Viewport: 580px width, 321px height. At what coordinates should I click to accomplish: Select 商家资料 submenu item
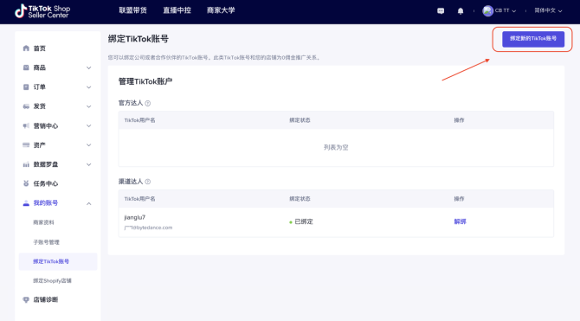tap(43, 222)
